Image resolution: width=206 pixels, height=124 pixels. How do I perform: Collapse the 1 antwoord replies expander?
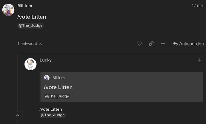[30, 44]
